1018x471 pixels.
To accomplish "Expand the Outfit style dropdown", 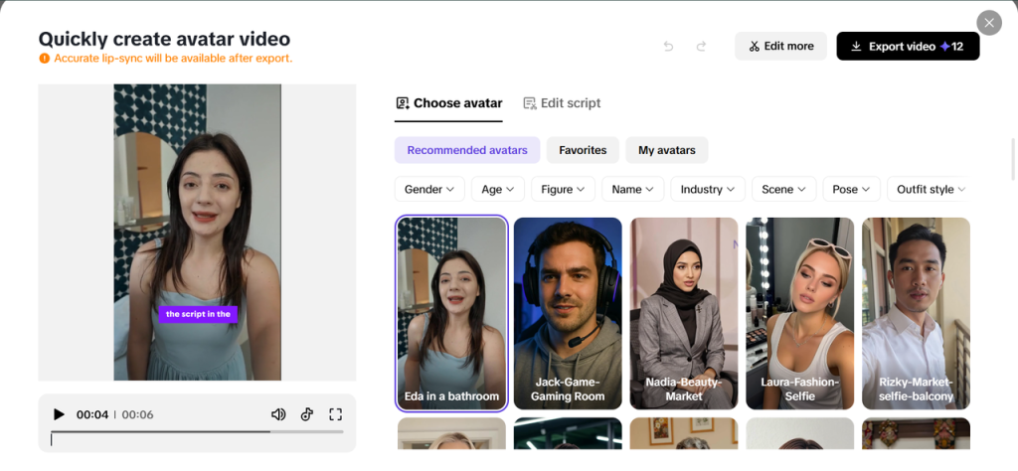I will (931, 189).
